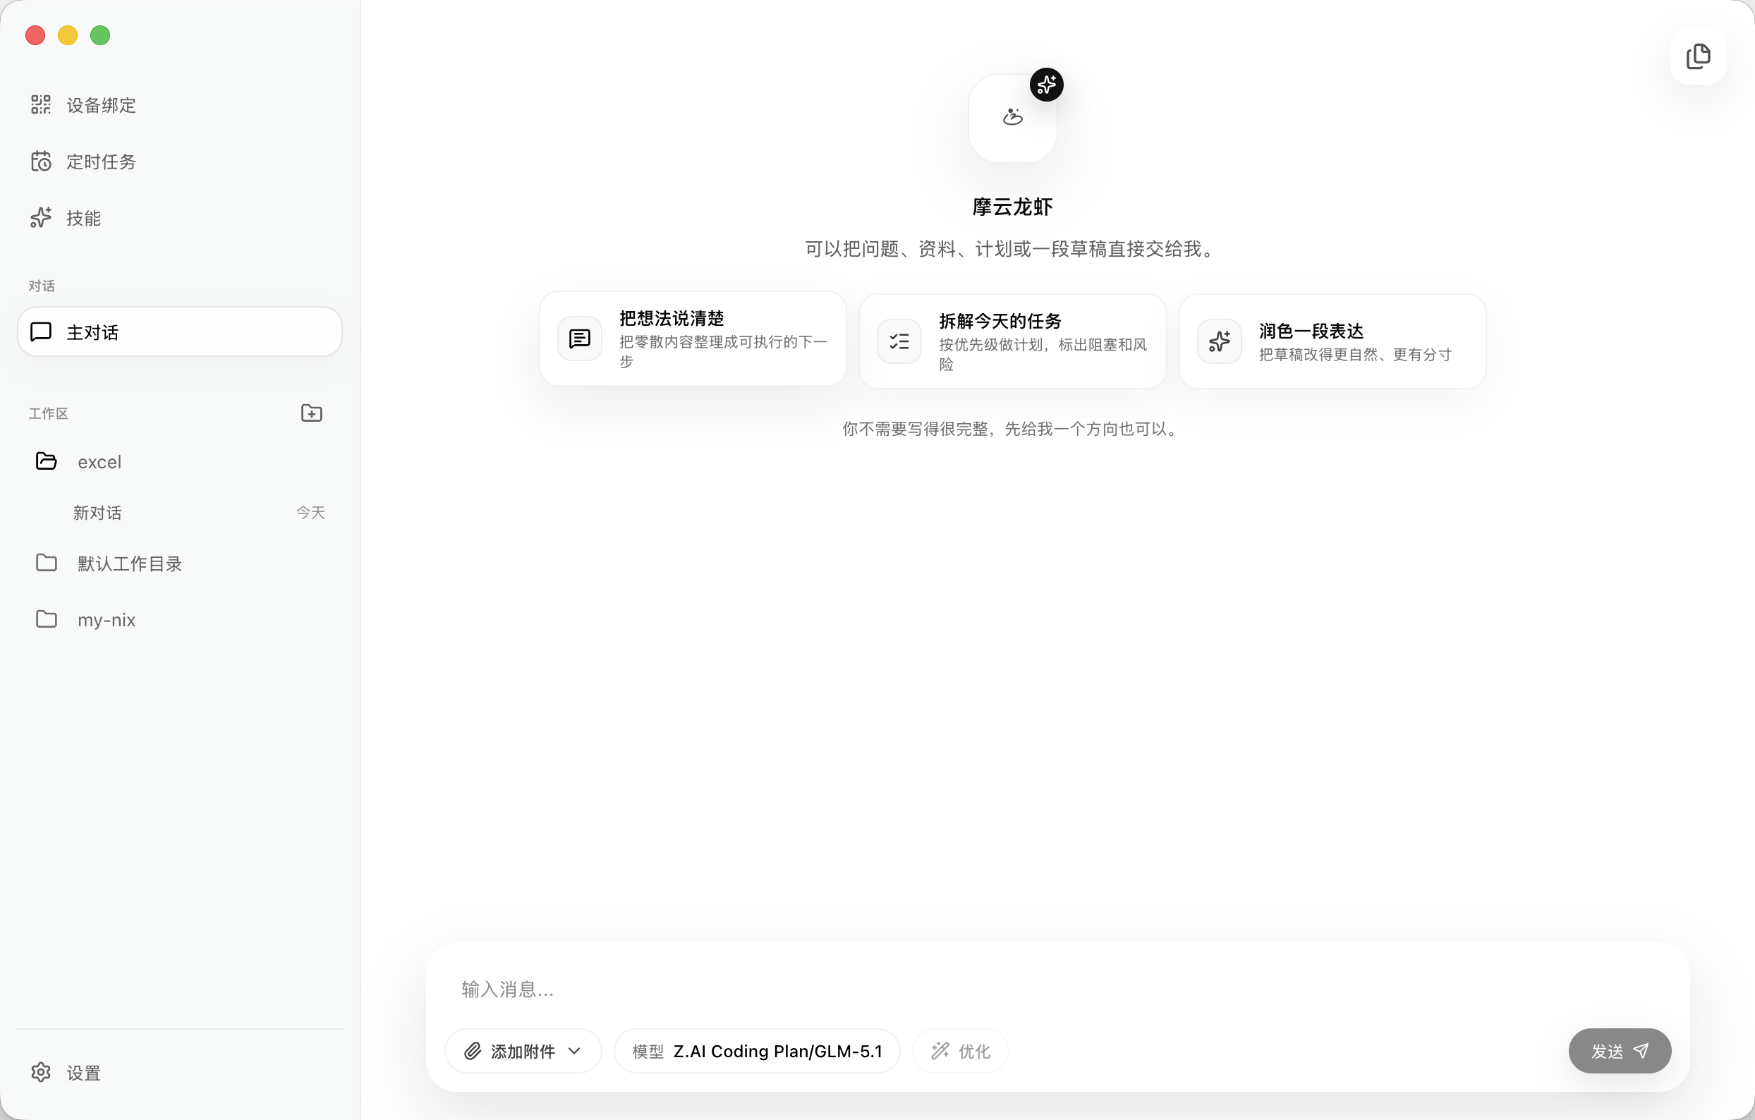This screenshot has height=1120, width=1755.
Task: Add new workspace folder icon
Action: click(x=312, y=413)
